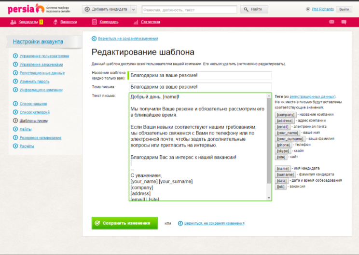Open the mail envelope icon in navigation bar
This screenshot has height=255, width=359.
[331, 22]
